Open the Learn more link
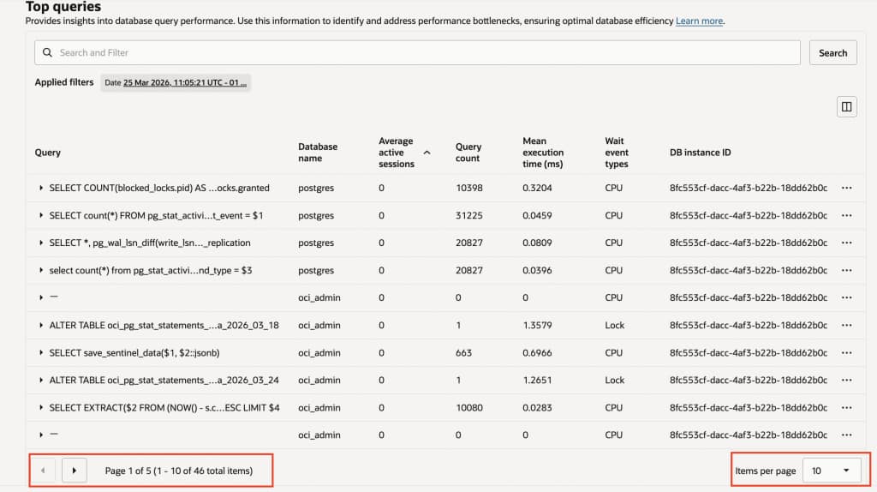 699,21
